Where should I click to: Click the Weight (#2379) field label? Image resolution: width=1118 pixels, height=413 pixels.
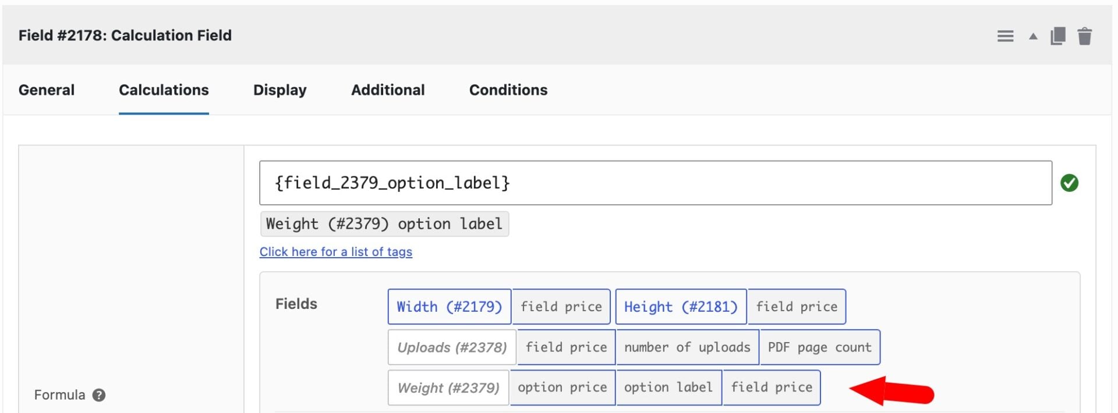click(448, 387)
